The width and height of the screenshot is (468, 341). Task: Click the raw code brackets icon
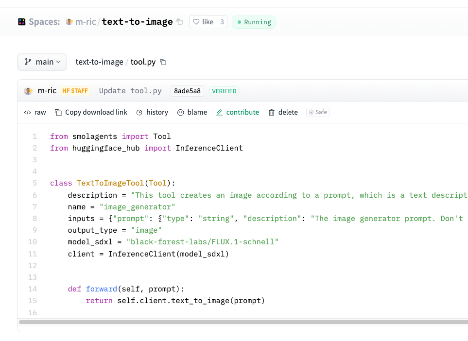tap(28, 113)
